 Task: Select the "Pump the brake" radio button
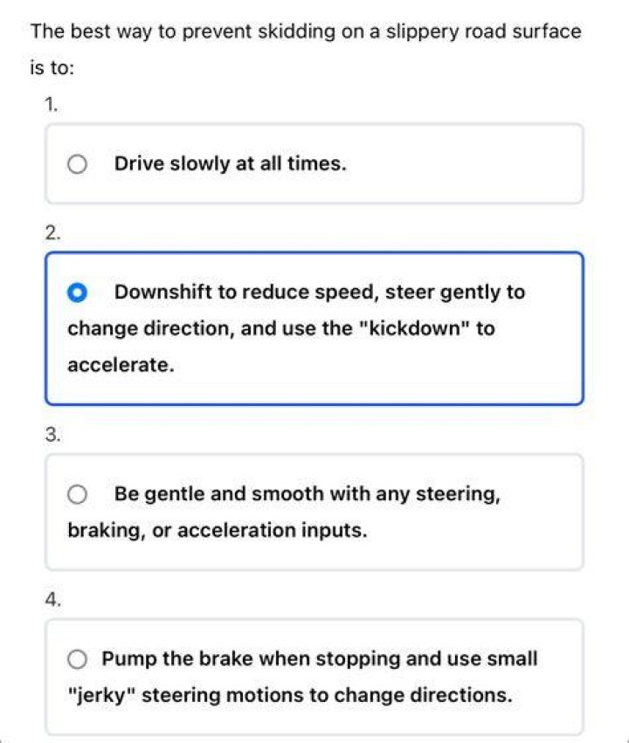pyautogui.click(x=77, y=659)
